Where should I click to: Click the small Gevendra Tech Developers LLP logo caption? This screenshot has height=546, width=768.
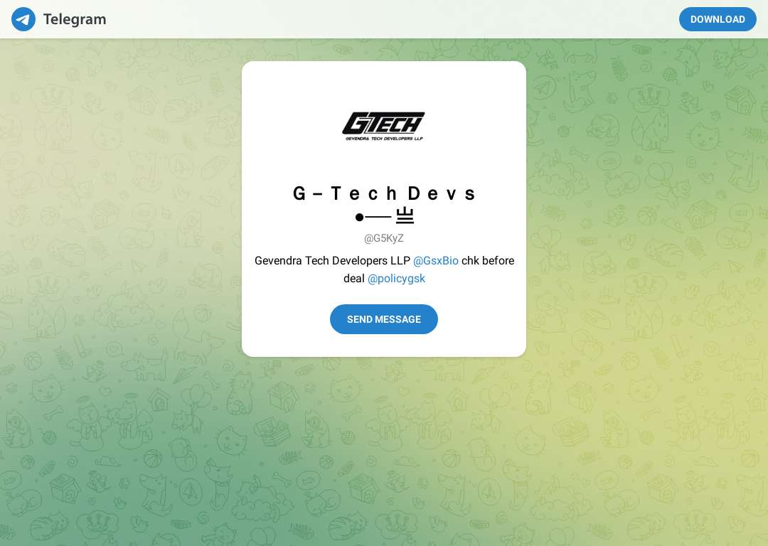pyautogui.click(x=384, y=139)
